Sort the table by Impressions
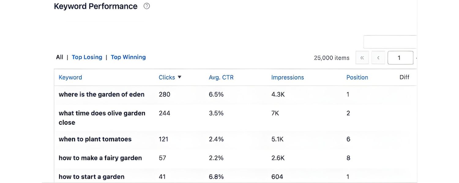Screen dimensions: 459x183 click(x=287, y=77)
